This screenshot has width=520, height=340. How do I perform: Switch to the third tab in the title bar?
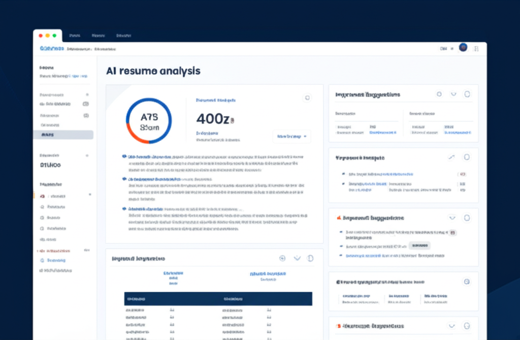point(123,36)
